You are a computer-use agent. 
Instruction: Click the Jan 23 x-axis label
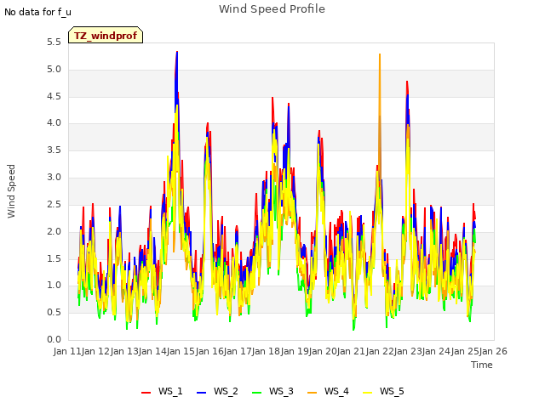(x=408, y=351)
